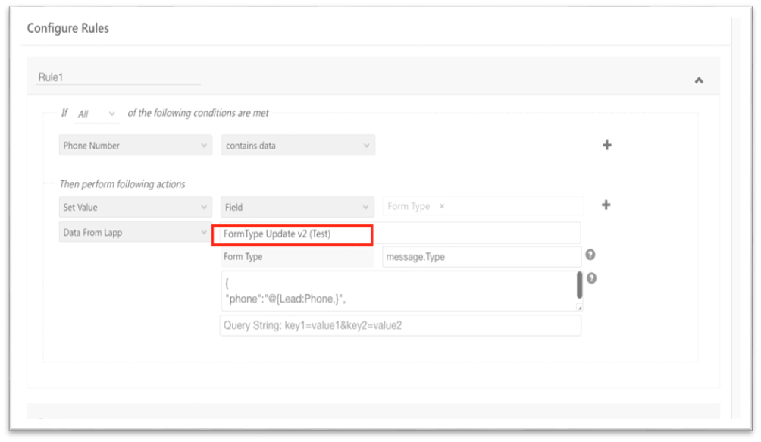Click the textarea resize handle

(579, 308)
